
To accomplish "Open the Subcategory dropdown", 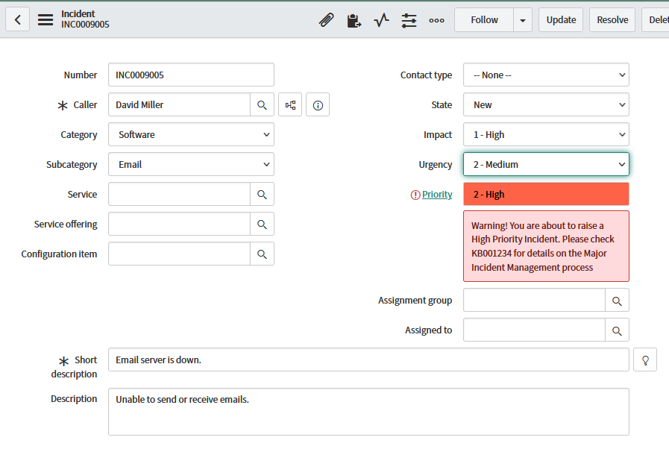I will (x=191, y=164).
